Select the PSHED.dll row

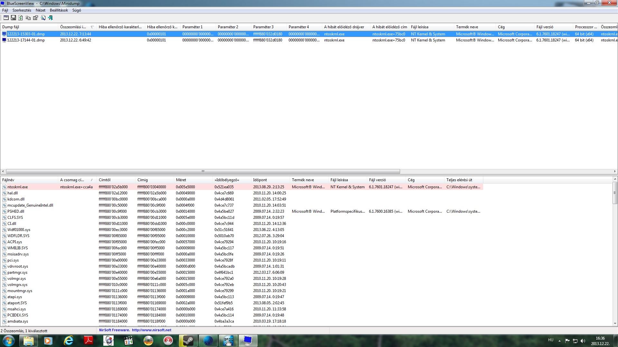click(x=241, y=211)
